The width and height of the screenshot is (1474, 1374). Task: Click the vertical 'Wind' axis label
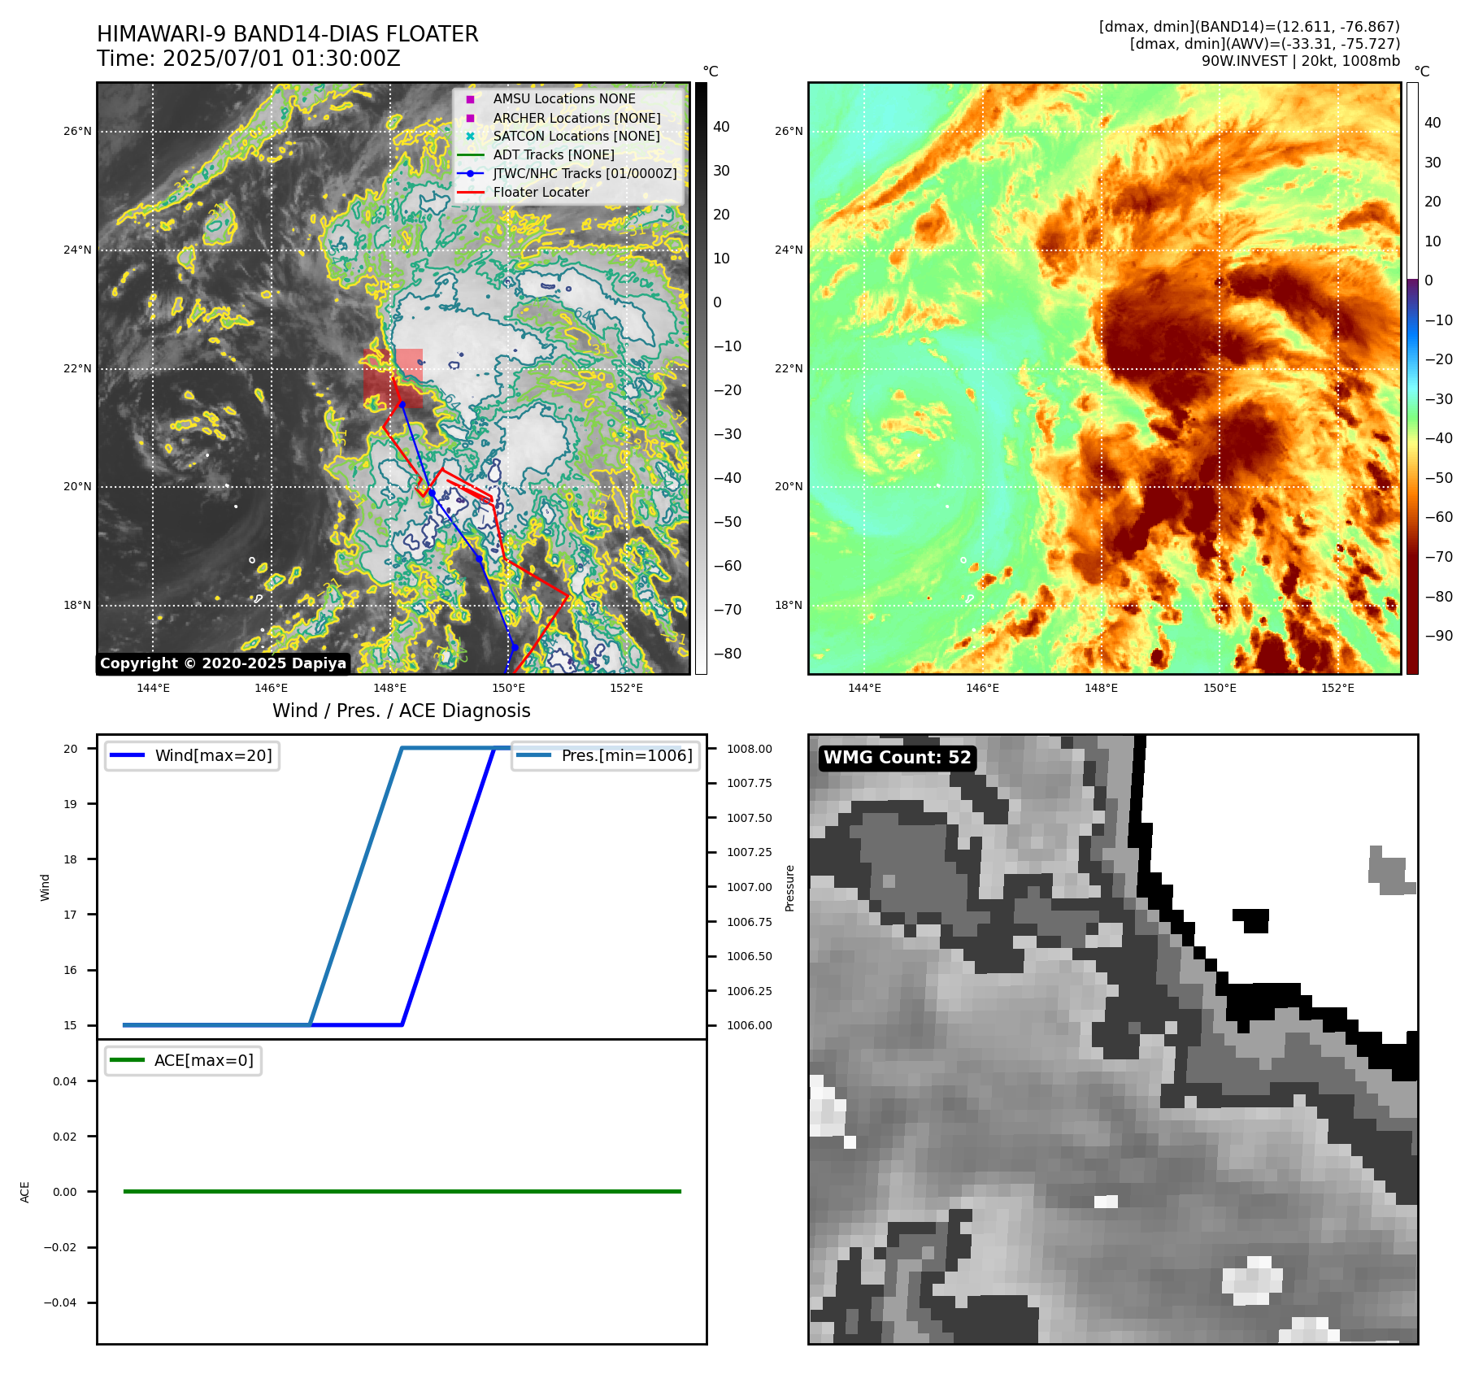point(46,887)
